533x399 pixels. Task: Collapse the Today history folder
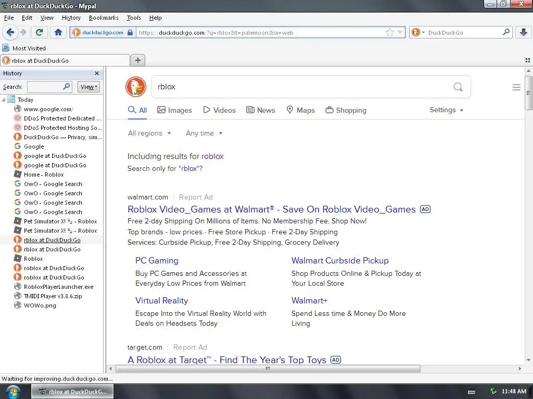(4, 100)
